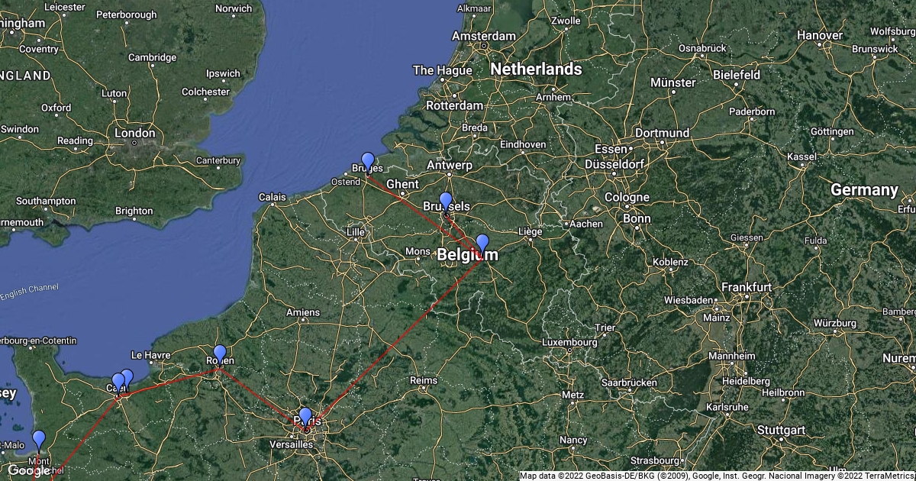916x481 pixels.
Task: Click the Luxembourg city label
Action: (569, 342)
